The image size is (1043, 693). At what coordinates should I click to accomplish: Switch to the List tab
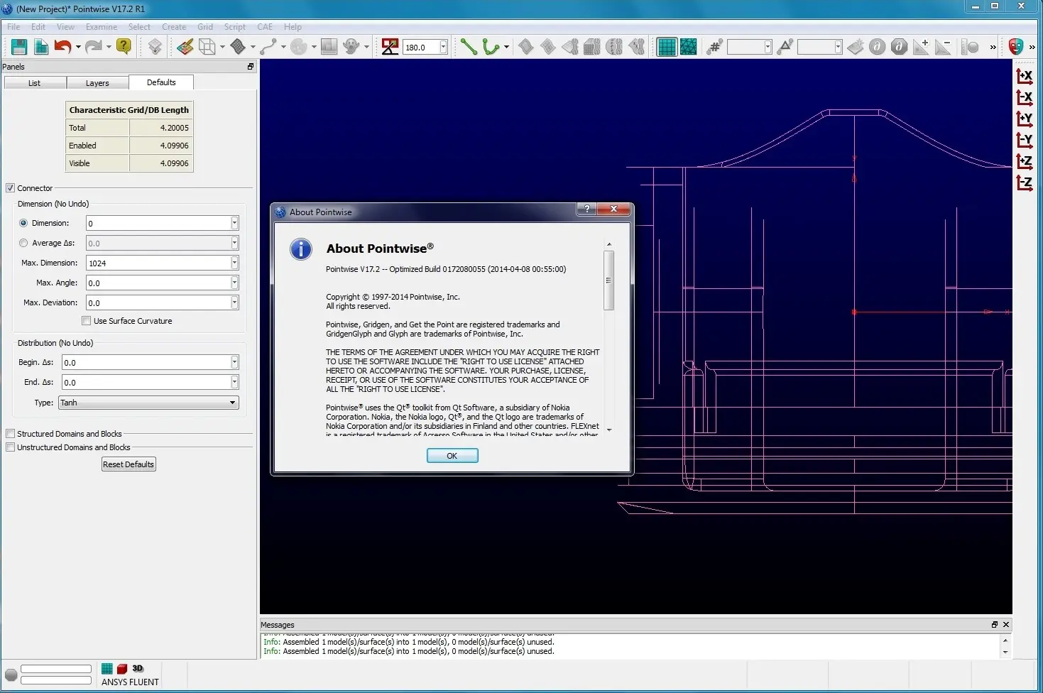(35, 83)
